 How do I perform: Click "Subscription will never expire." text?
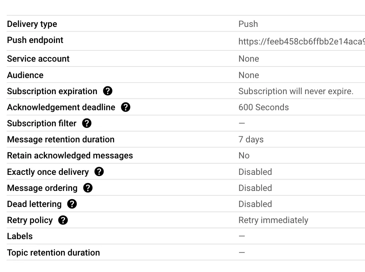pyautogui.click(x=295, y=91)
